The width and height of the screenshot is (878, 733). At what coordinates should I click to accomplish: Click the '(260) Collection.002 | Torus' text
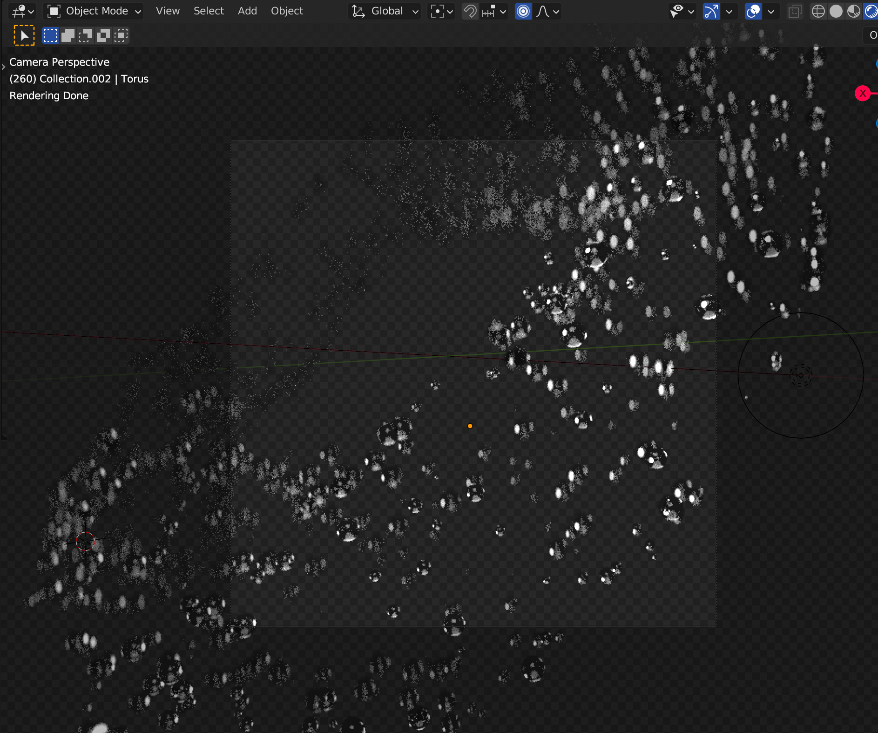coord(79,79)
